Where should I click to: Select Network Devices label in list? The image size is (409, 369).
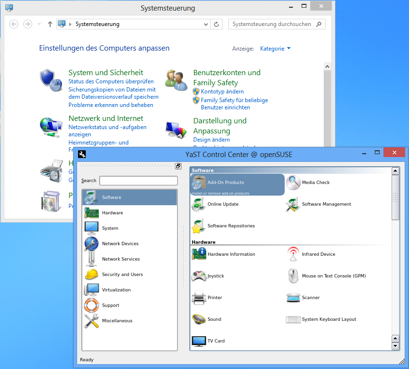120,244
